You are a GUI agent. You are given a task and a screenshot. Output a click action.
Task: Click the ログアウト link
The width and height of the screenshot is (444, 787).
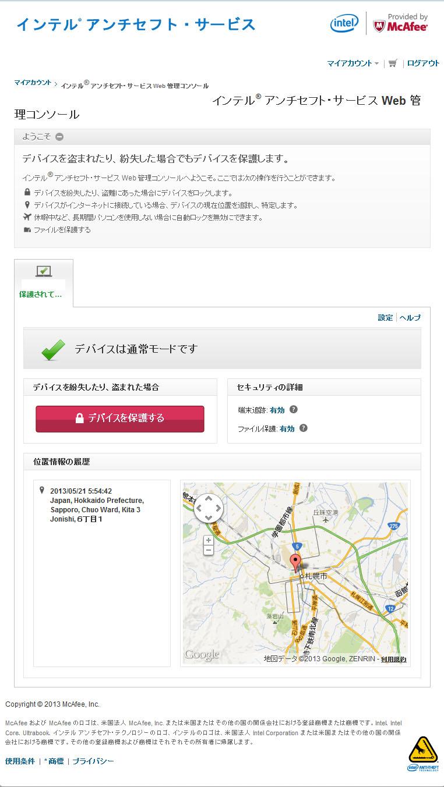(x=423, y=63)
